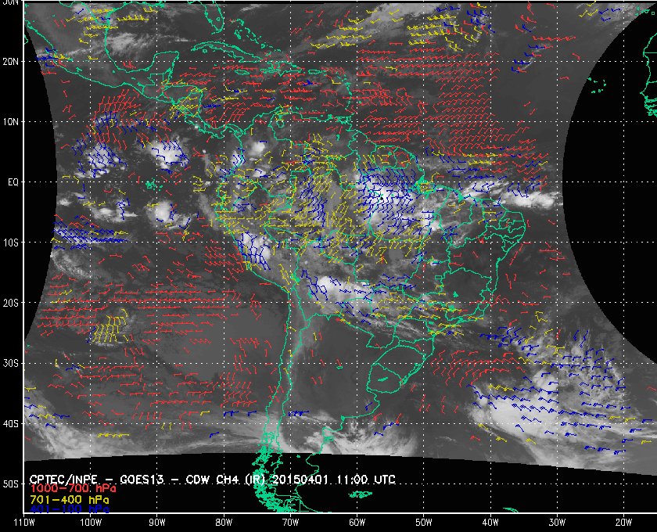This screenshot has width=657, height=532.
Task: Click the 90W longitude label
Action: (157, 522)
